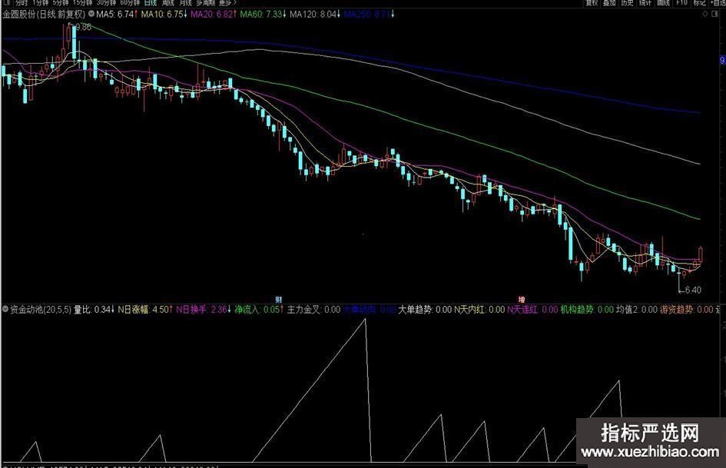This screenshot has height=468, width=726.
Task: Expand the 更多 period options
Action: (227, 2)
